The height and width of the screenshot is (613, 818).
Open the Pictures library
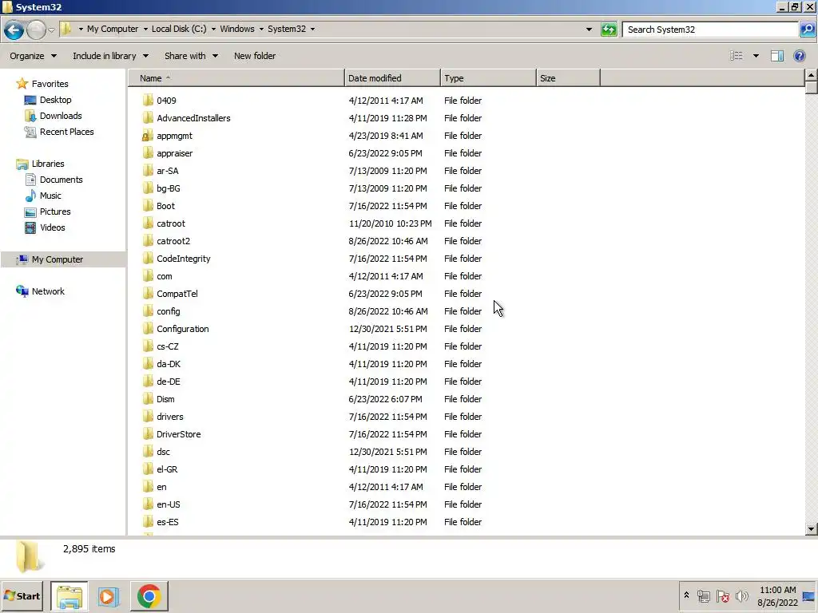click(55, 212)
